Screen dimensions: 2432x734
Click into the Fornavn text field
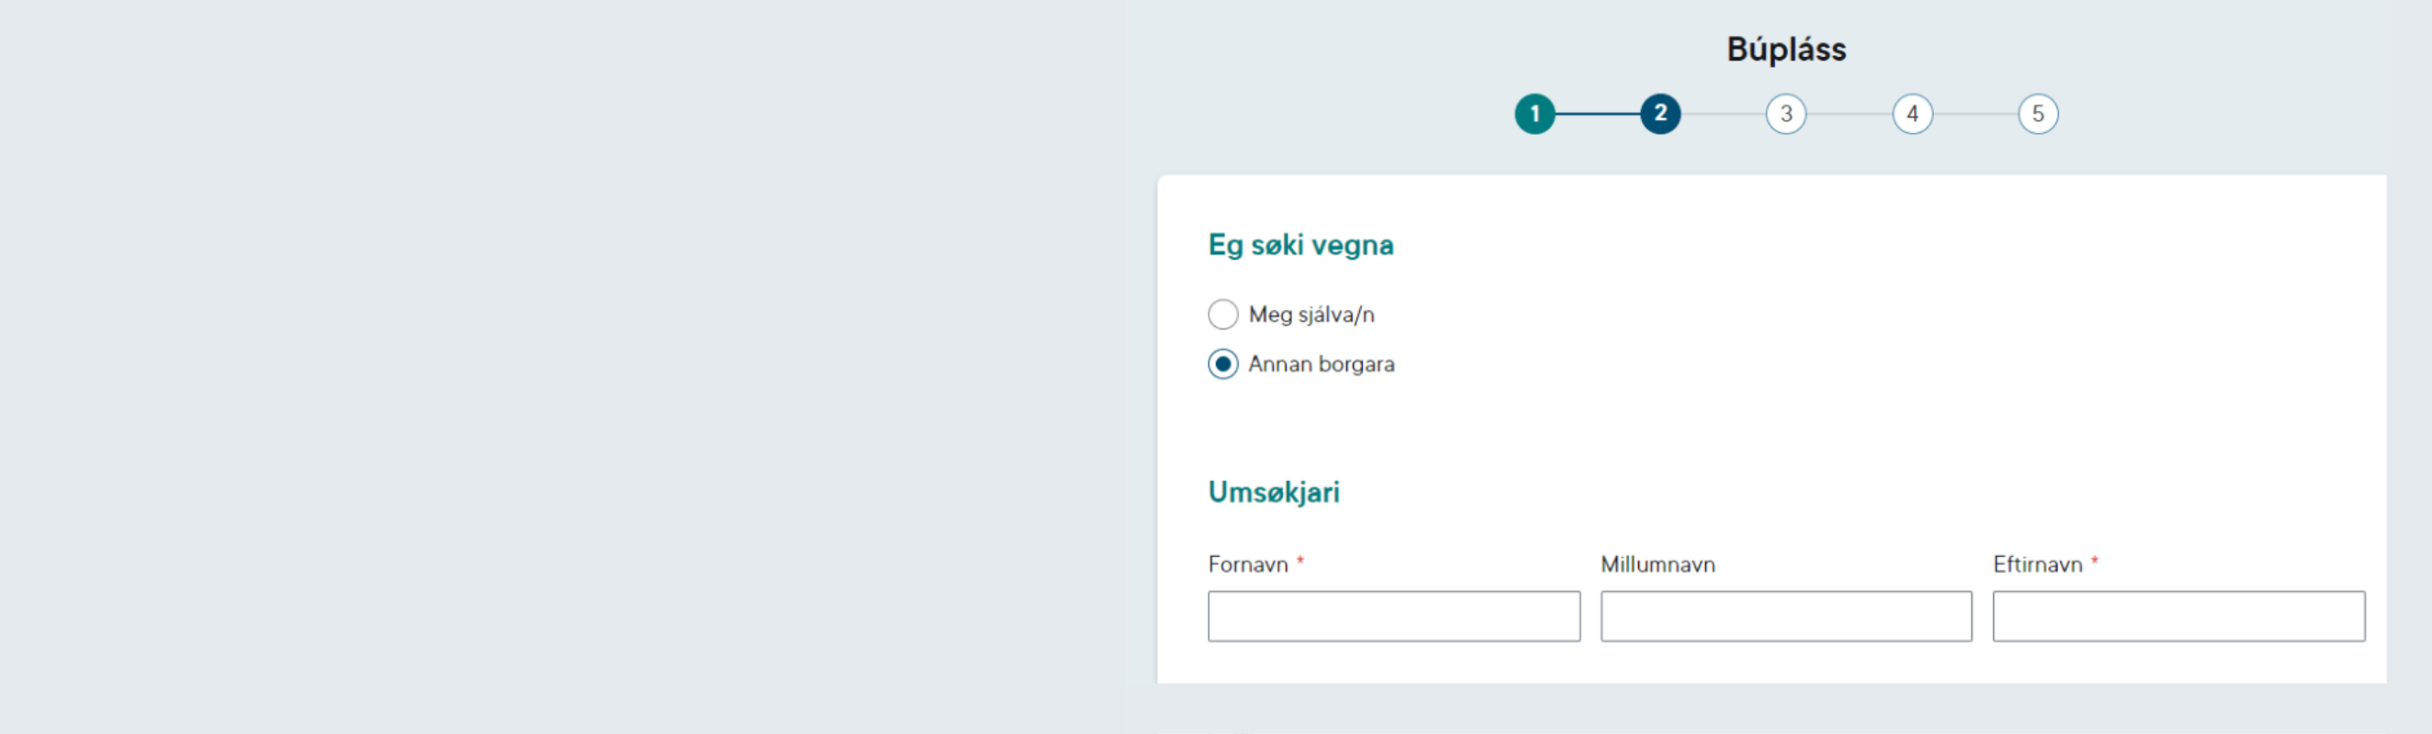pos(1393,616)
